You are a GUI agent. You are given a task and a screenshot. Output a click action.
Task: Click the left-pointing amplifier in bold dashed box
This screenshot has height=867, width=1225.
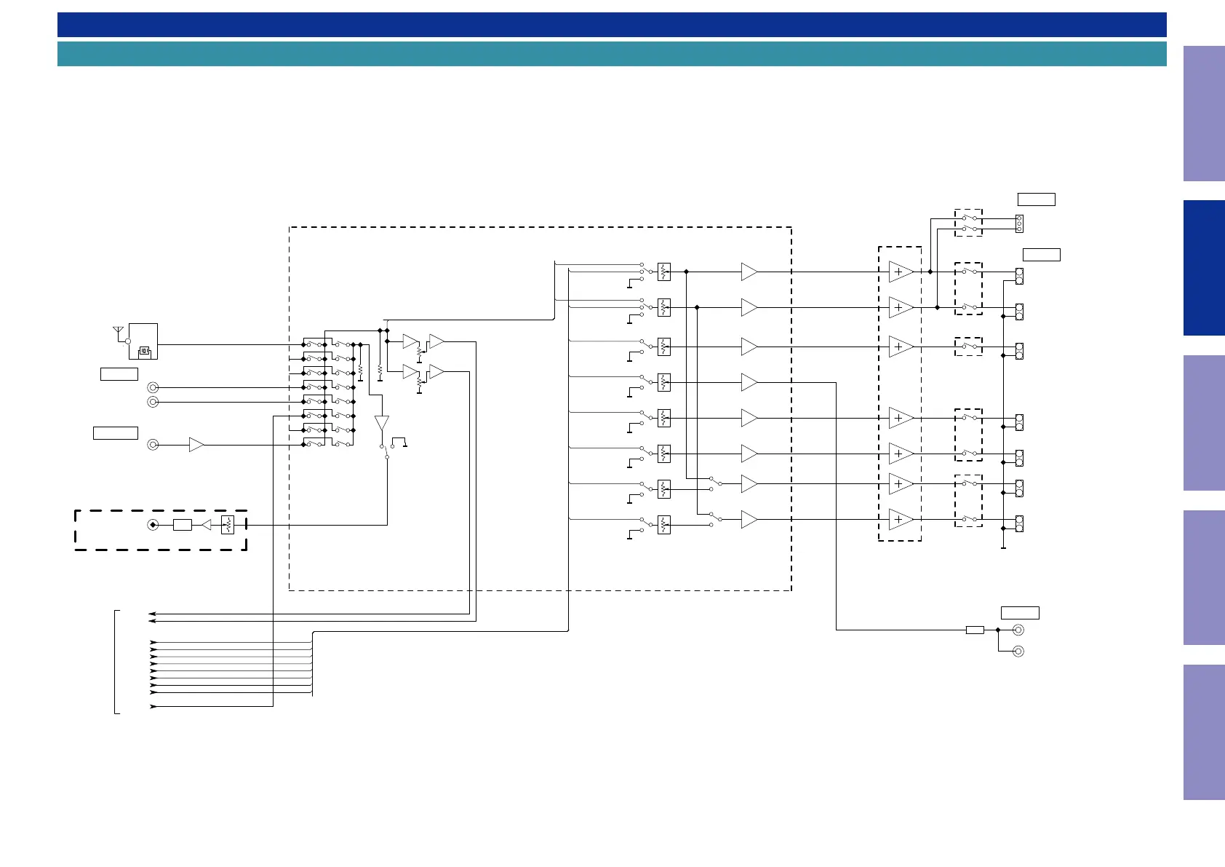pos(207,525)
